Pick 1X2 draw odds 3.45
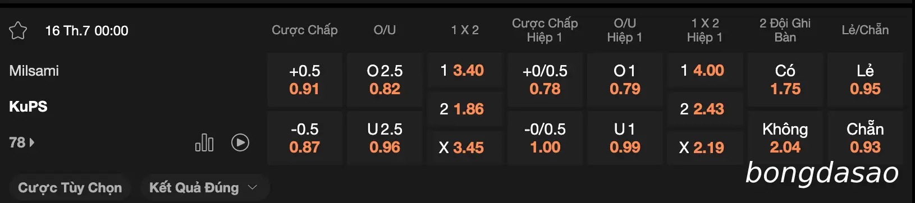915x203 pixels. (x=465, y=147)
